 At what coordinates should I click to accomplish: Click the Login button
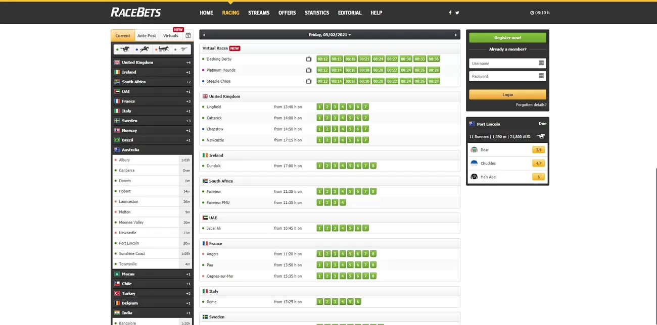coord(507,94)
